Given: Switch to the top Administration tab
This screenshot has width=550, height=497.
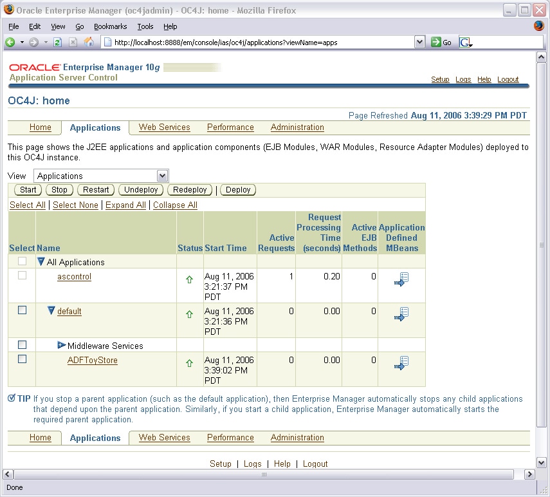Looking at the screenshot, I should (x=297, y=127).
